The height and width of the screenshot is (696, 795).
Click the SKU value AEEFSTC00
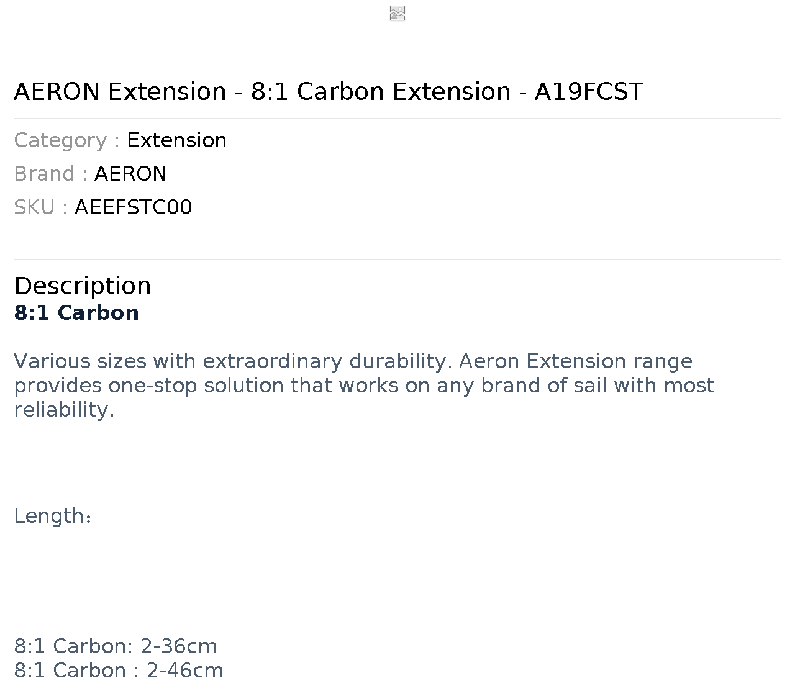tap(133, 207)
